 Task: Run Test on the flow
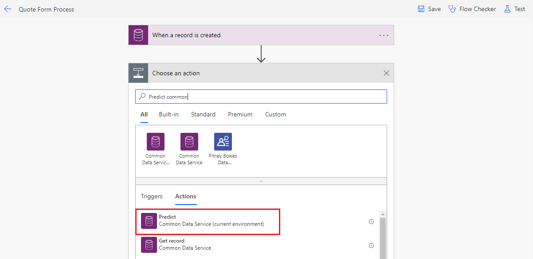click(514, 9)
